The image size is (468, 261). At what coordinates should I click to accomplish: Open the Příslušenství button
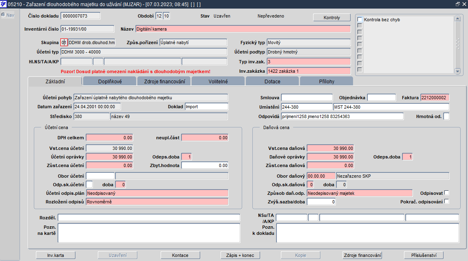pos(424,255)
